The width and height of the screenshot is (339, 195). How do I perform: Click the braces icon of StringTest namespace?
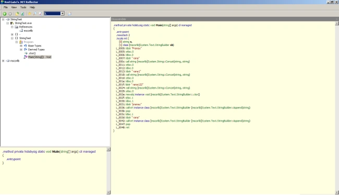(17, 38)
